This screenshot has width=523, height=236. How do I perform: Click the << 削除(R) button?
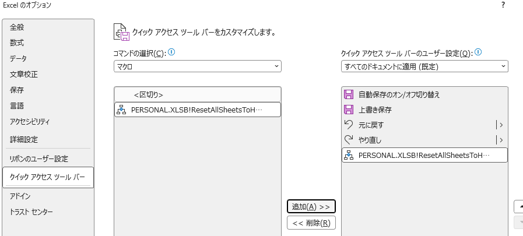[311, 223]
